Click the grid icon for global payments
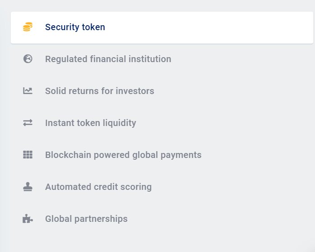 click(28, 155)
